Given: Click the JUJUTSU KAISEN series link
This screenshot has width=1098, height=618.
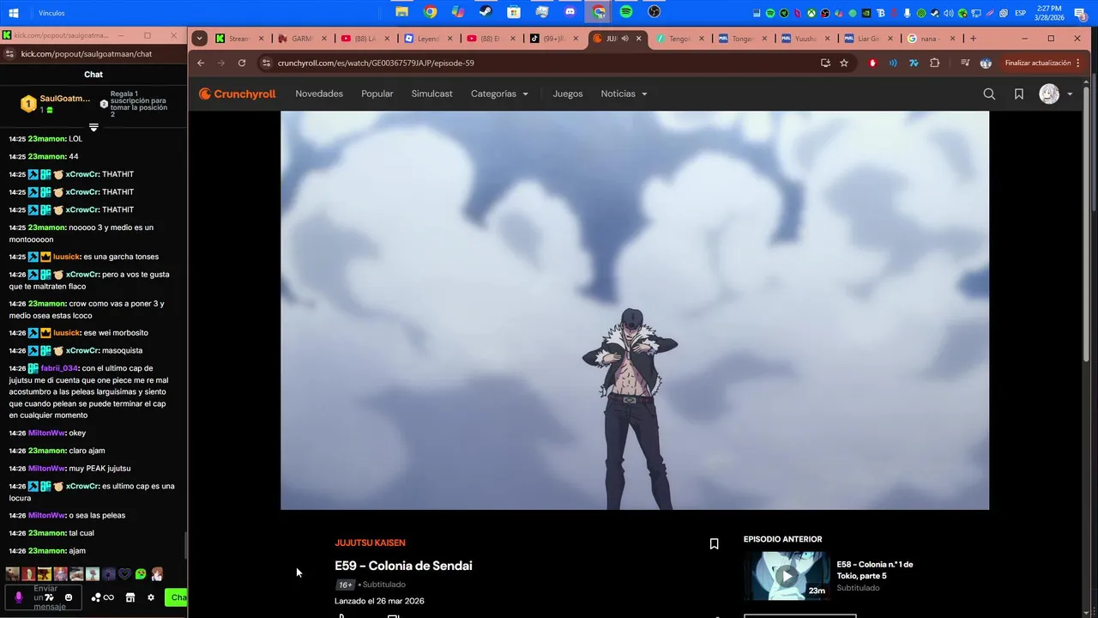Looking at the screenshot, I should 370,542.
